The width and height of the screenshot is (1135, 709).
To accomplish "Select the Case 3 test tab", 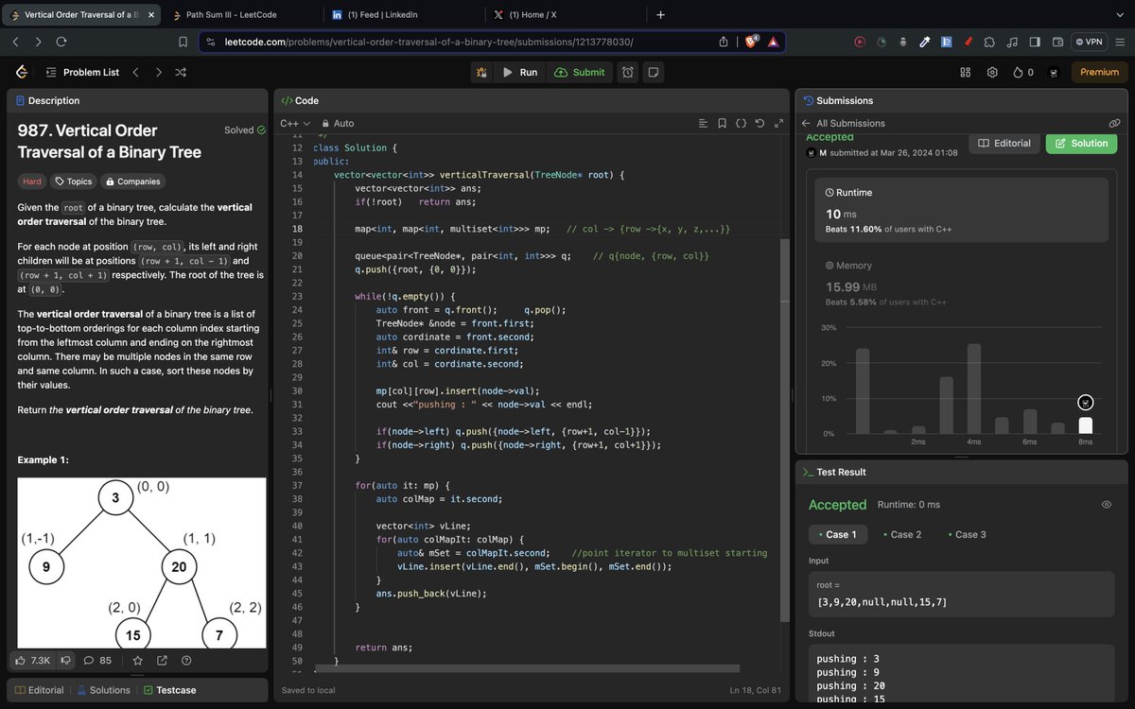I will pyautogui.click(x=967, y=534).
